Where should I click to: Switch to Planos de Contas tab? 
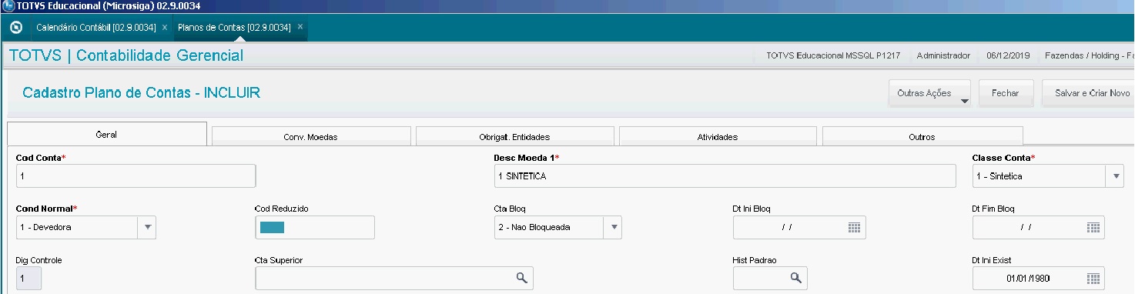[234, 28]
